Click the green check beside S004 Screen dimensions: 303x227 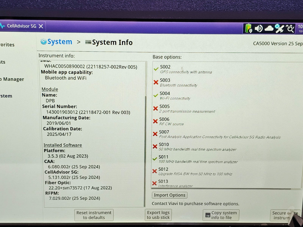[156, 95]
